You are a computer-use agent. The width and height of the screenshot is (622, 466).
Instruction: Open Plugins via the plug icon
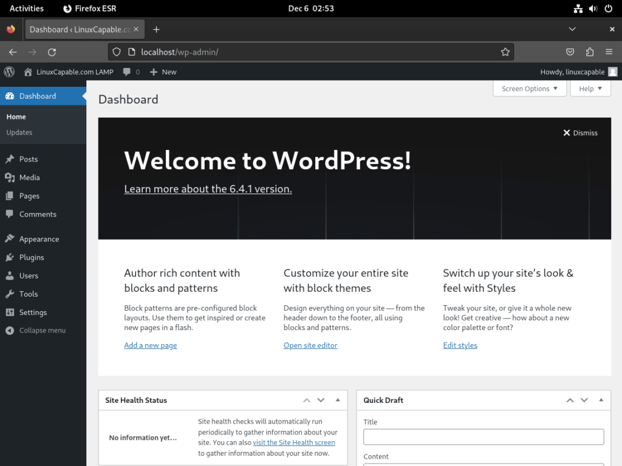(11, 257)
